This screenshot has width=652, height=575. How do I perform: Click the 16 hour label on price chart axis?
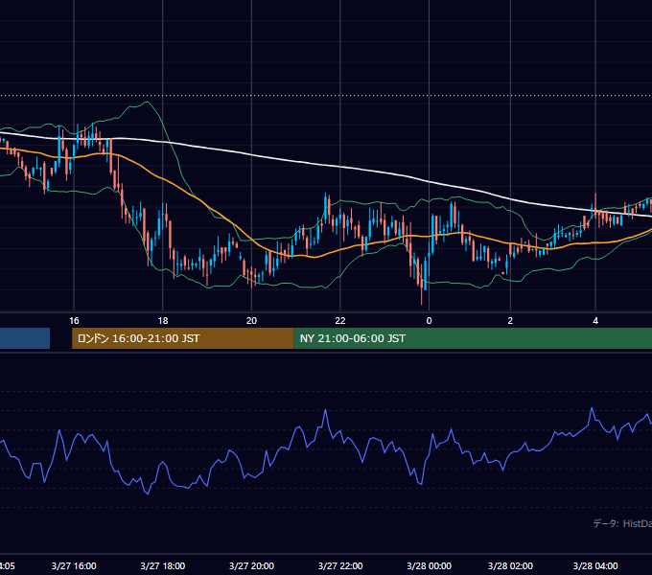pos(74,321)
